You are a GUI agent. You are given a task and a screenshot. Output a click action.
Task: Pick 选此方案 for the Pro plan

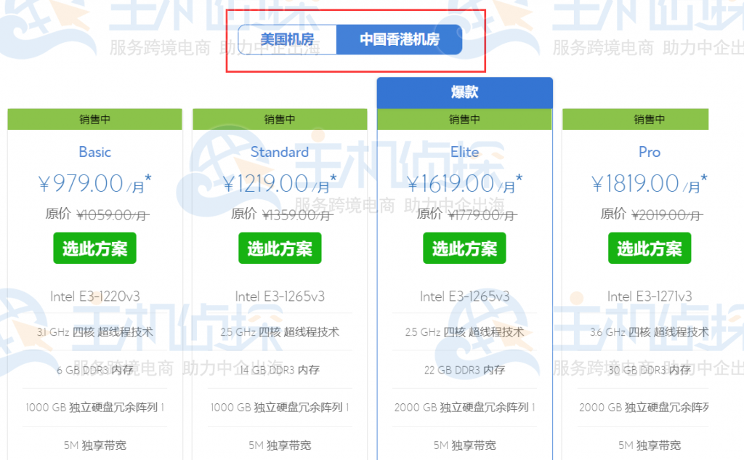(x=650, y=249)
